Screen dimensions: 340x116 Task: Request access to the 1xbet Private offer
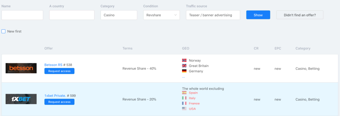59,102
